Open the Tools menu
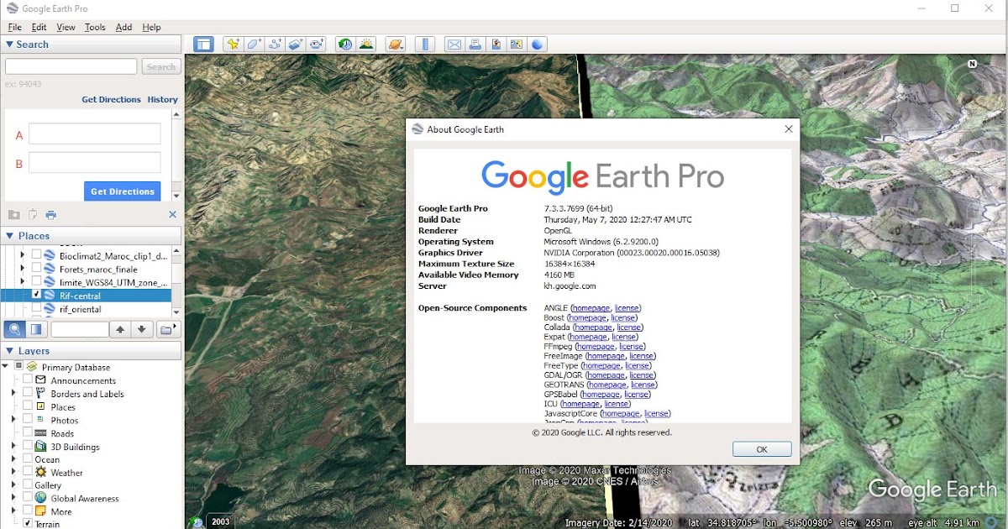Image resolution: width=1008 pixels, height=529 pixels. click(x=95, y=27)
